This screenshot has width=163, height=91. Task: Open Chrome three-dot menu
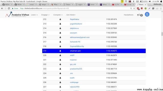[161, 8]
